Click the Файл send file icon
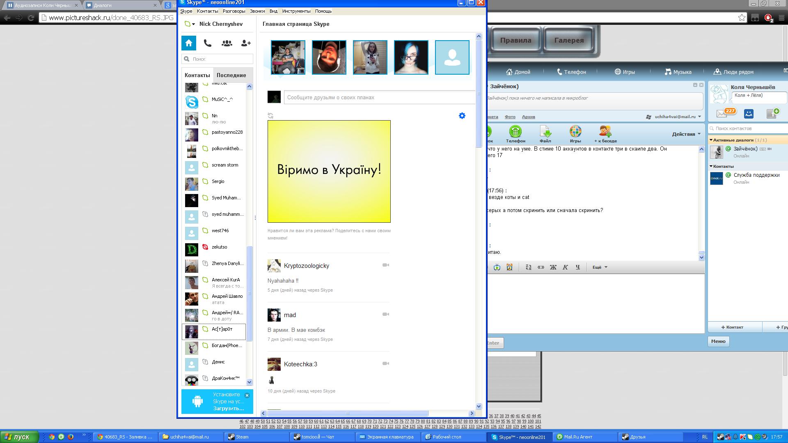 545,132
